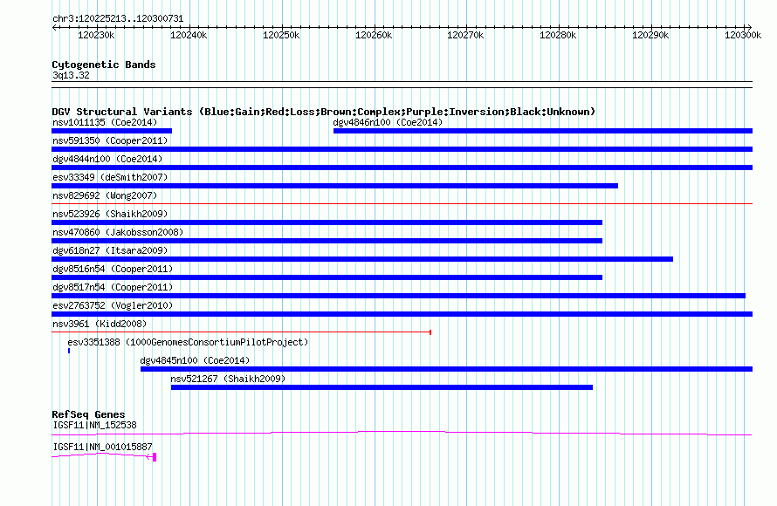Select the dgv8516n54 (Cooper2011) blue bar

(327, 277)
